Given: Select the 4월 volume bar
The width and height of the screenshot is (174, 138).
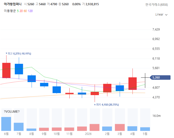Looking at the screenshot, I should [x=132, y=128].
